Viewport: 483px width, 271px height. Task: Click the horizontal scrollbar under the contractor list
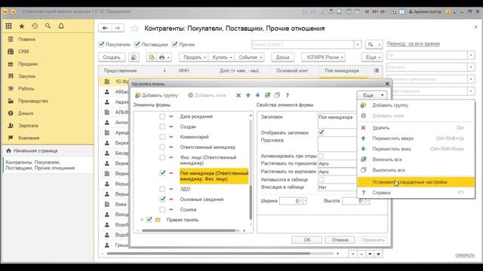coord(208,254)
